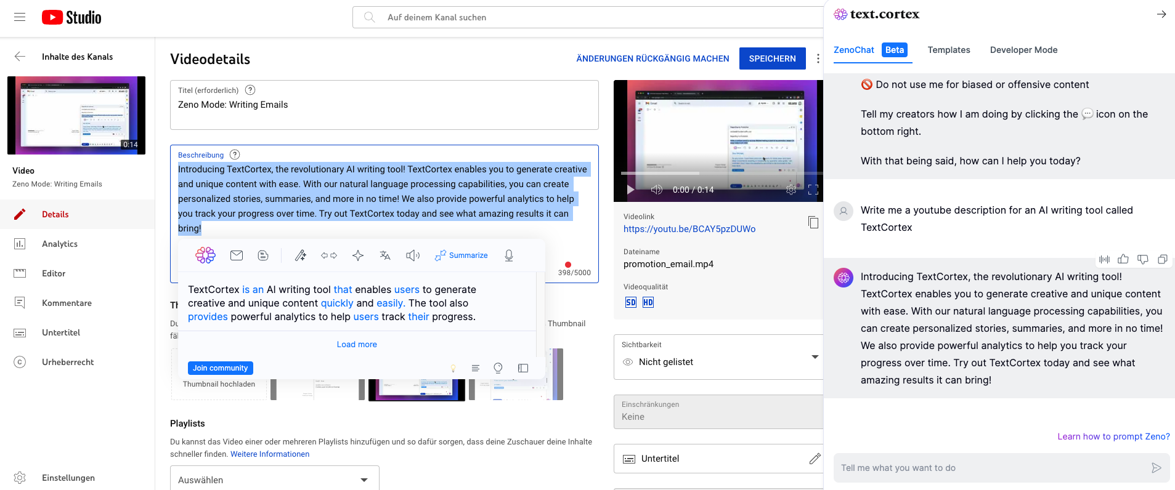Click the text lines icon in popup footer
This screenshot has width=1175, height=490.
[475, 368]
